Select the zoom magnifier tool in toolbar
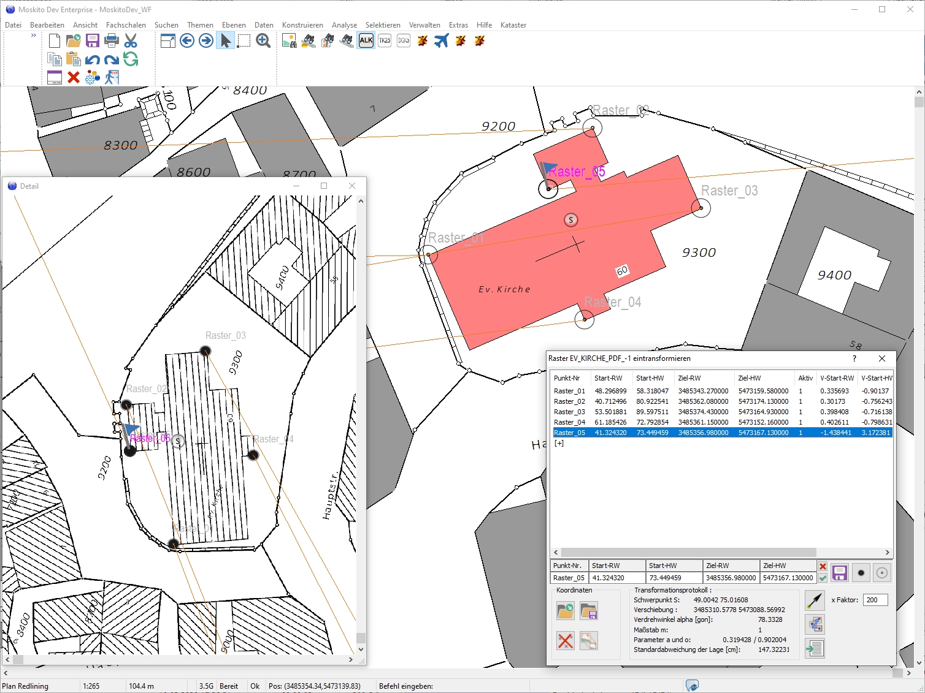 [263, 41]
